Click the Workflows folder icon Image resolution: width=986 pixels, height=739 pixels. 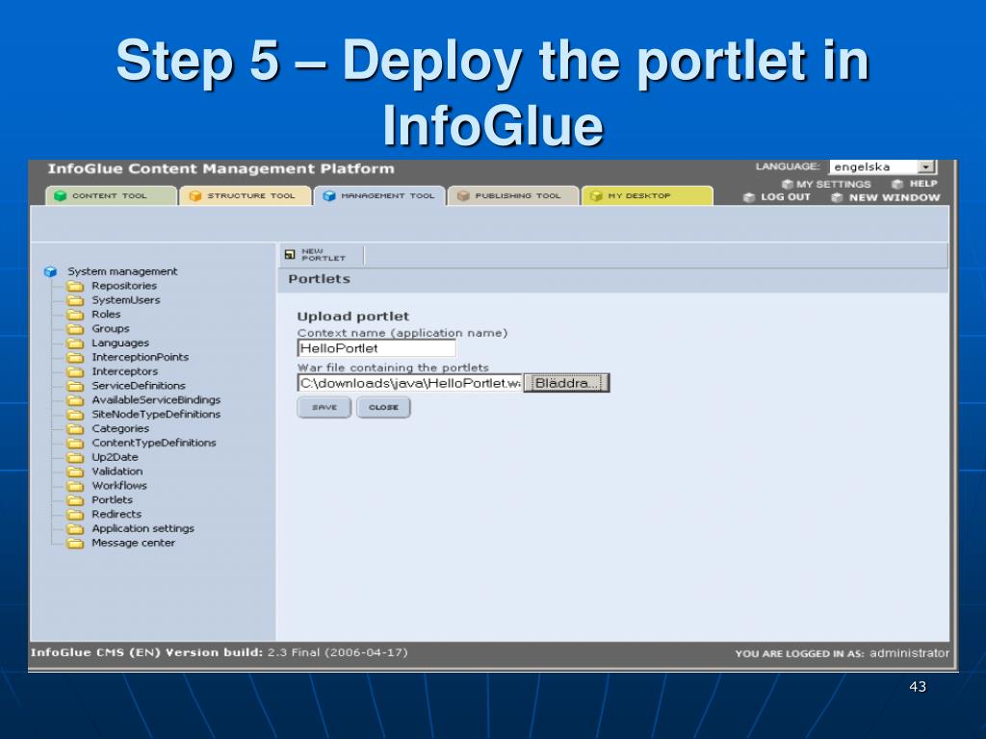[75, 486]
